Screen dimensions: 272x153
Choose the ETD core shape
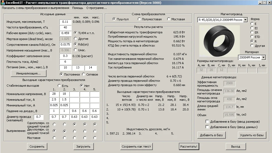tap(252, 37)
